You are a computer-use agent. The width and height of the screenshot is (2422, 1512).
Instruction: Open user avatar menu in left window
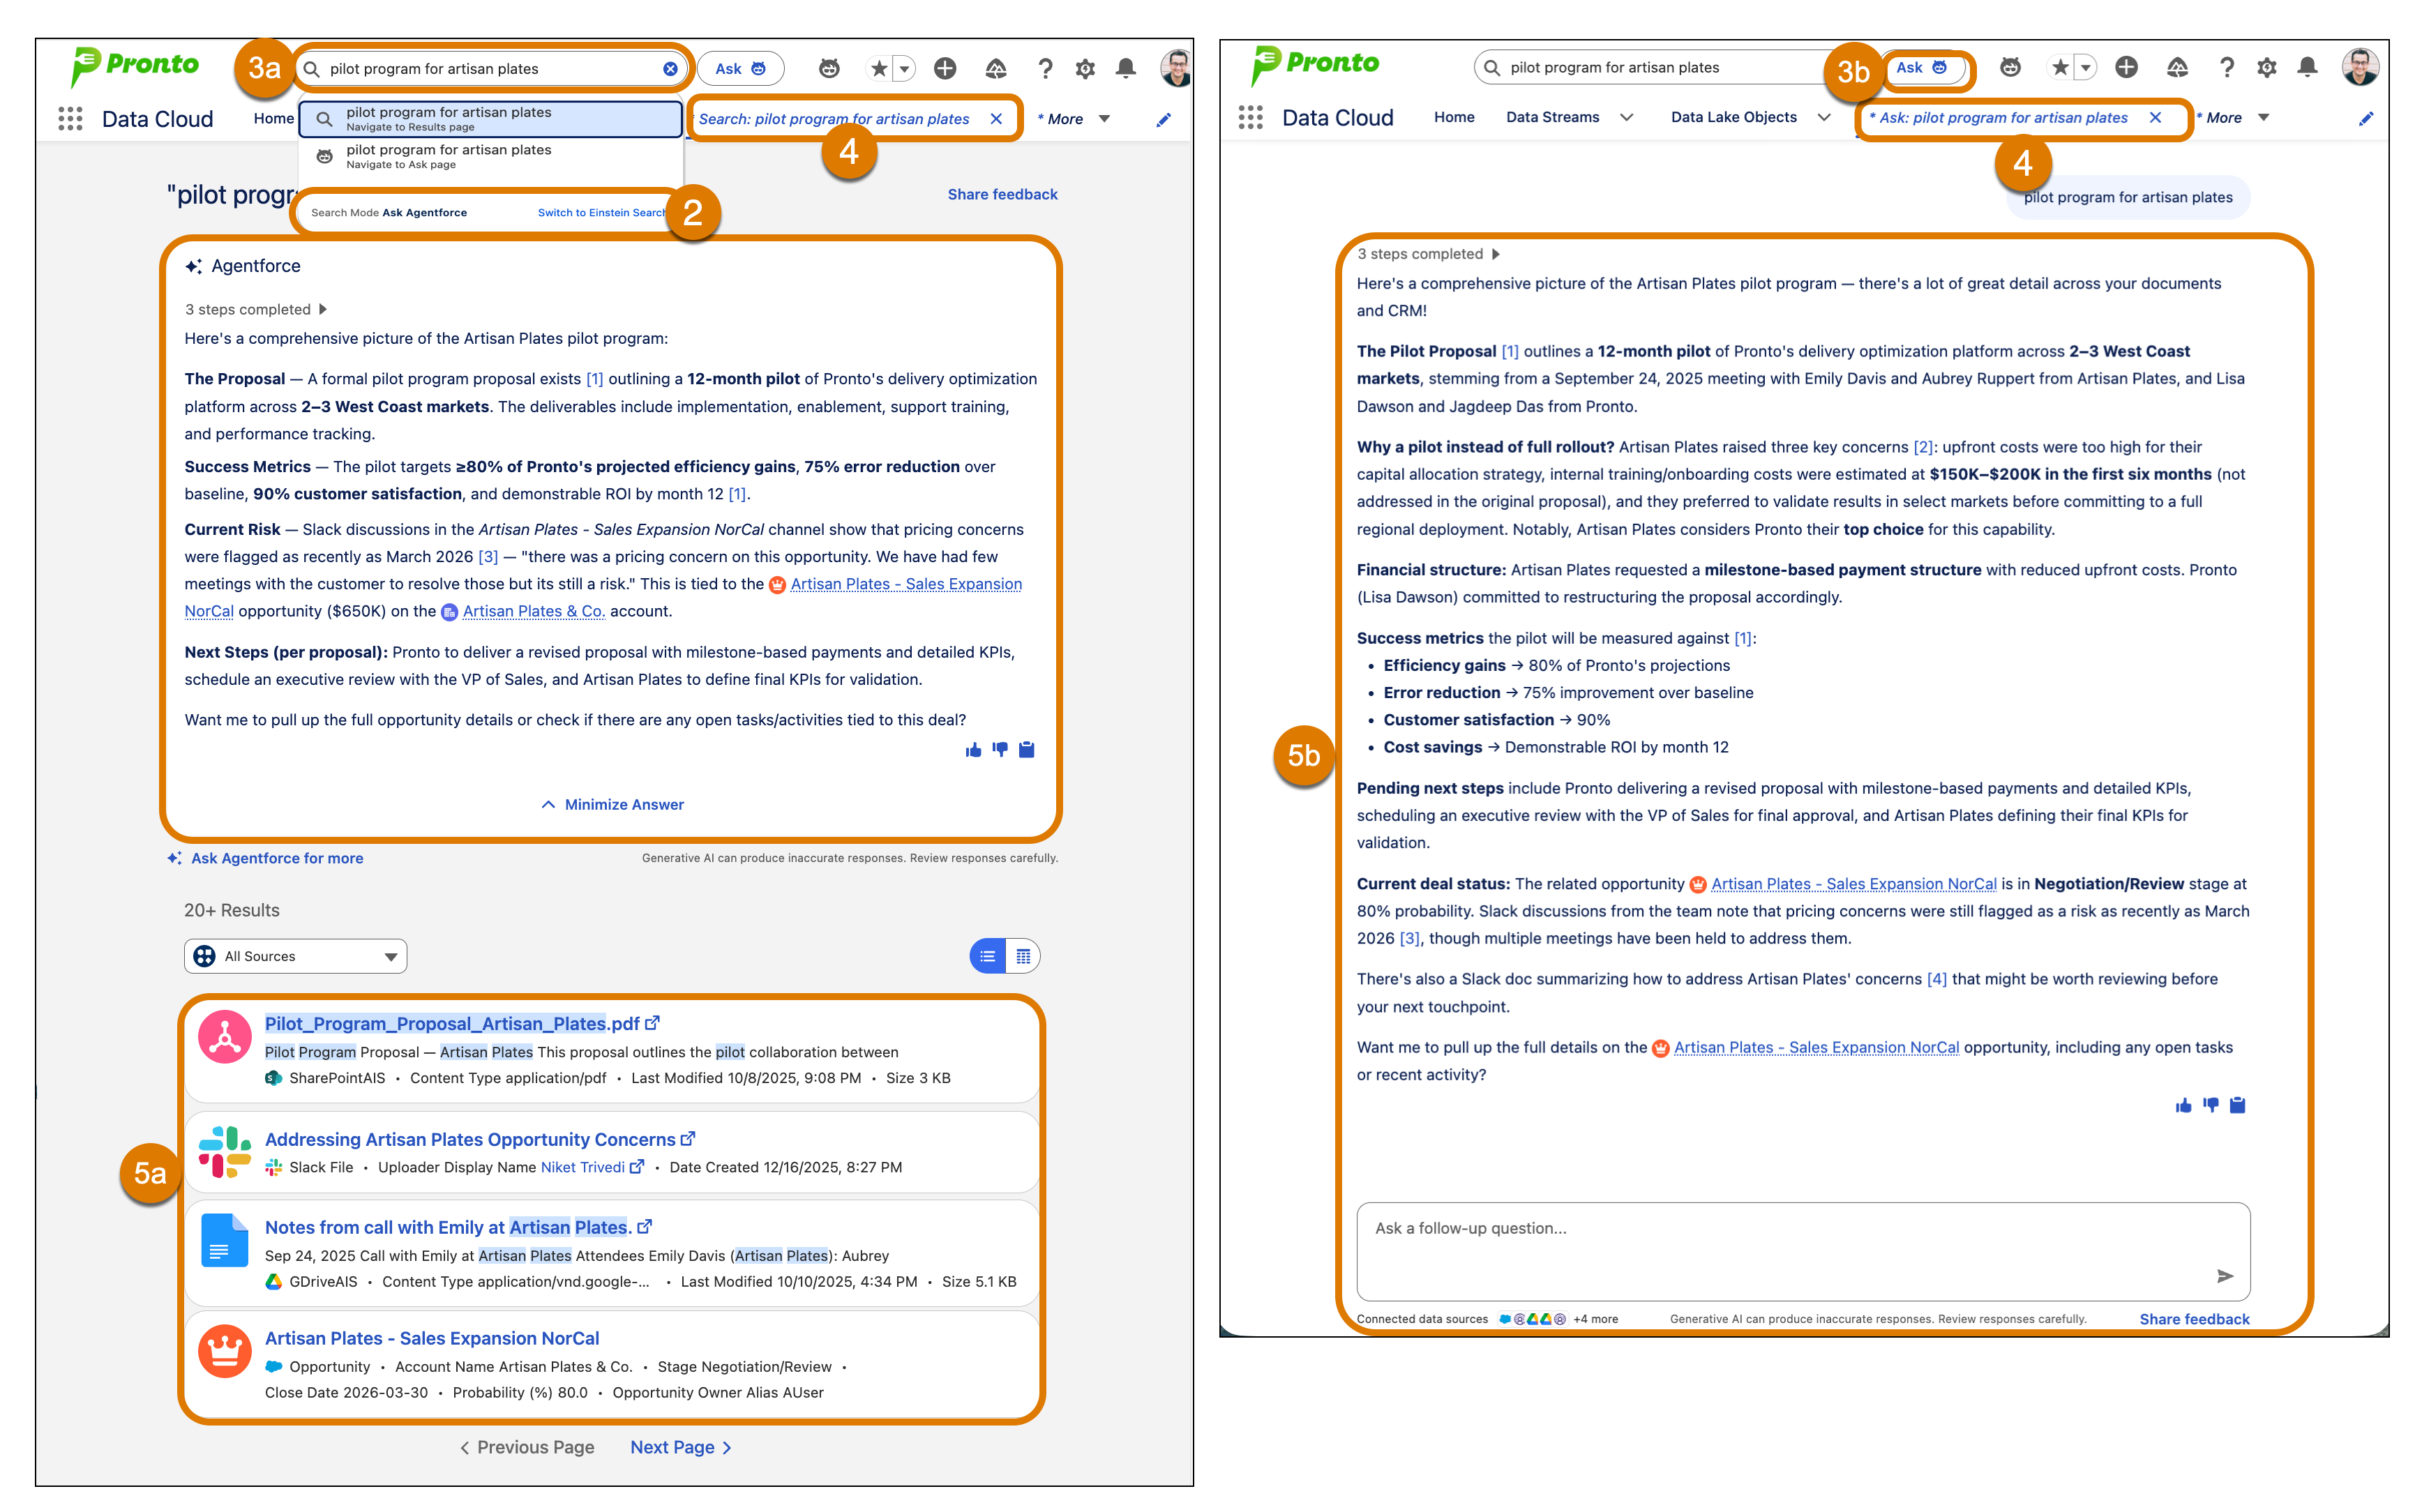[1175, 68]
